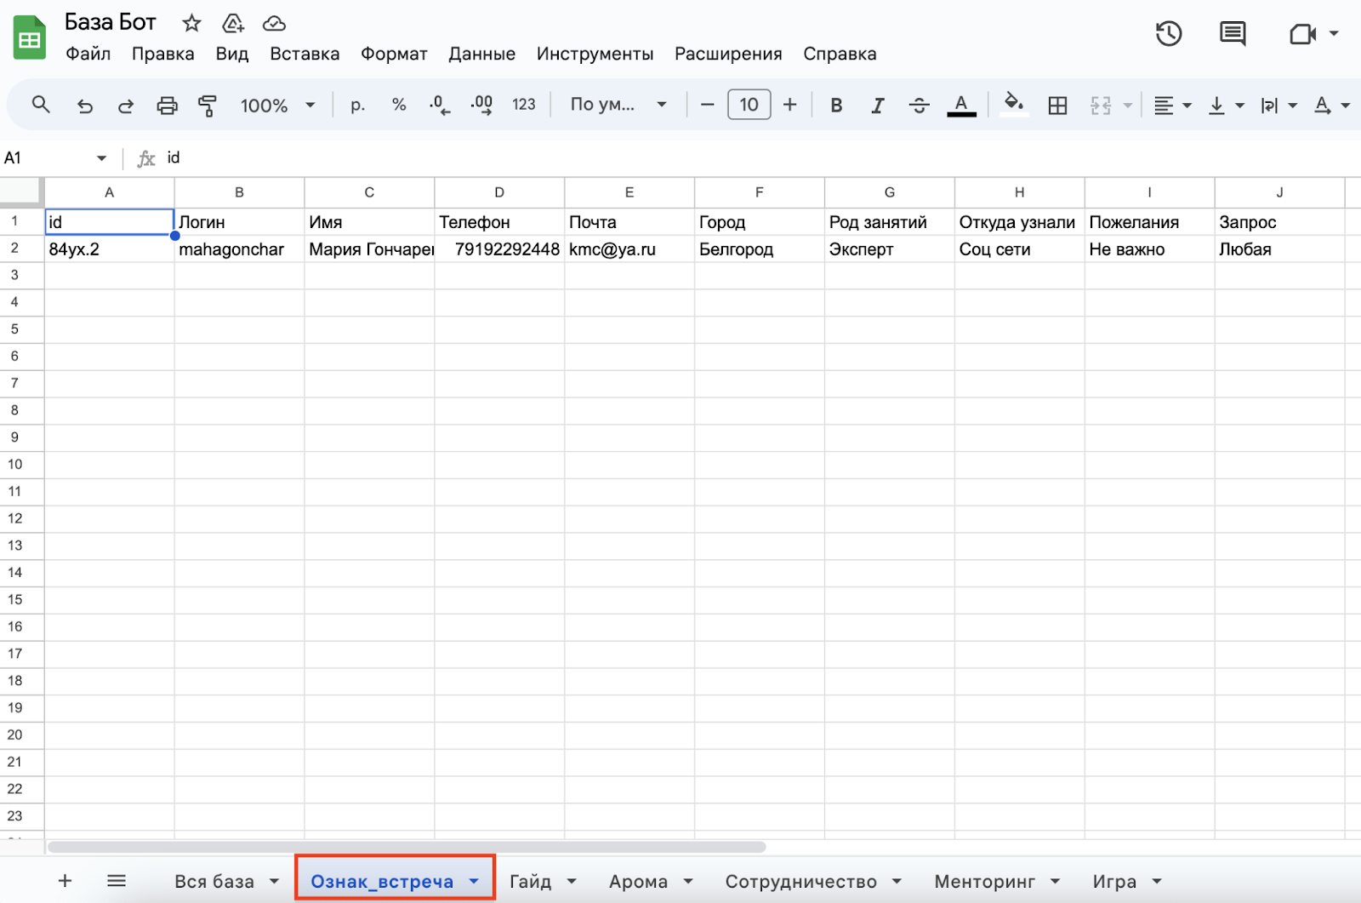Click the print icon
This screenshot has width=1361, height=903.
[x=167, y=106]
